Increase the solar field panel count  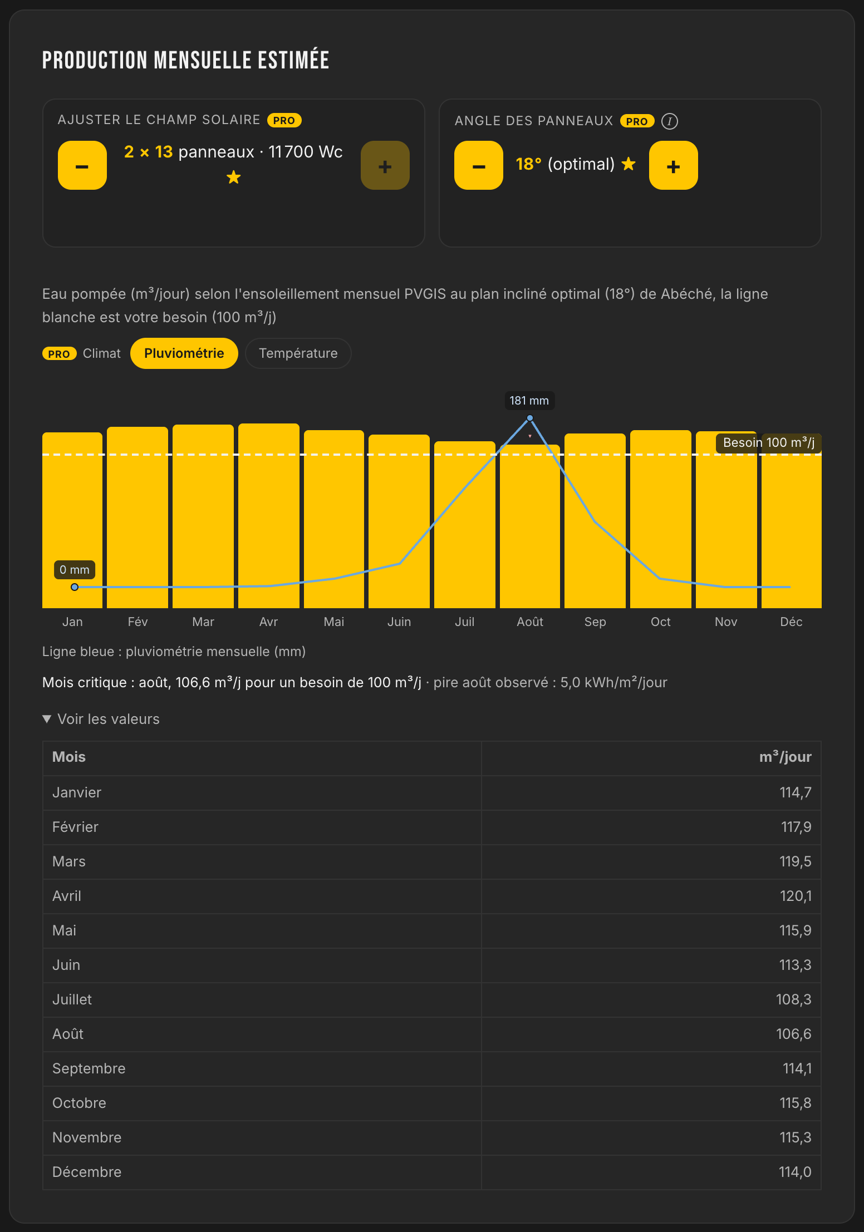[385, 165]
